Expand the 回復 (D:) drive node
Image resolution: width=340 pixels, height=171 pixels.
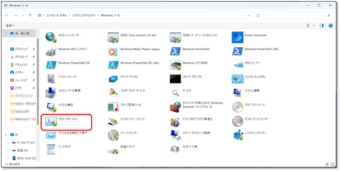(x=8, y=150)
